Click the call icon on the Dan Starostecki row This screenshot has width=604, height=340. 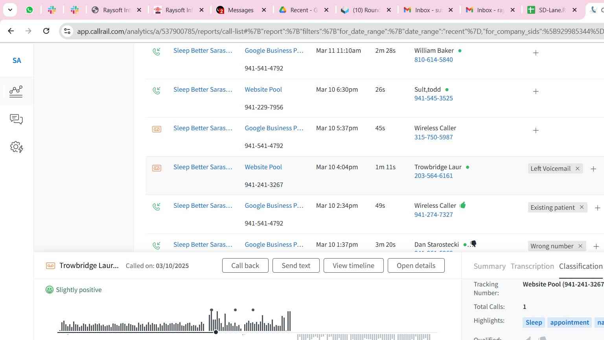pyautogui.click(x=157, y=245)
